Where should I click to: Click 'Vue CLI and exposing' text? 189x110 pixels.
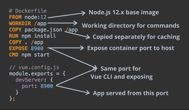(x=121, y=77)
